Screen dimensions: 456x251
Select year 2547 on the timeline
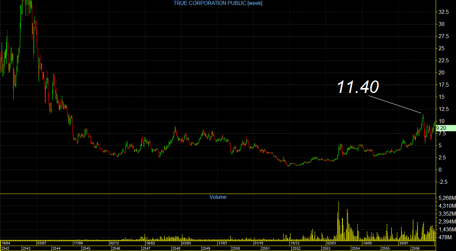coord(146,249)
